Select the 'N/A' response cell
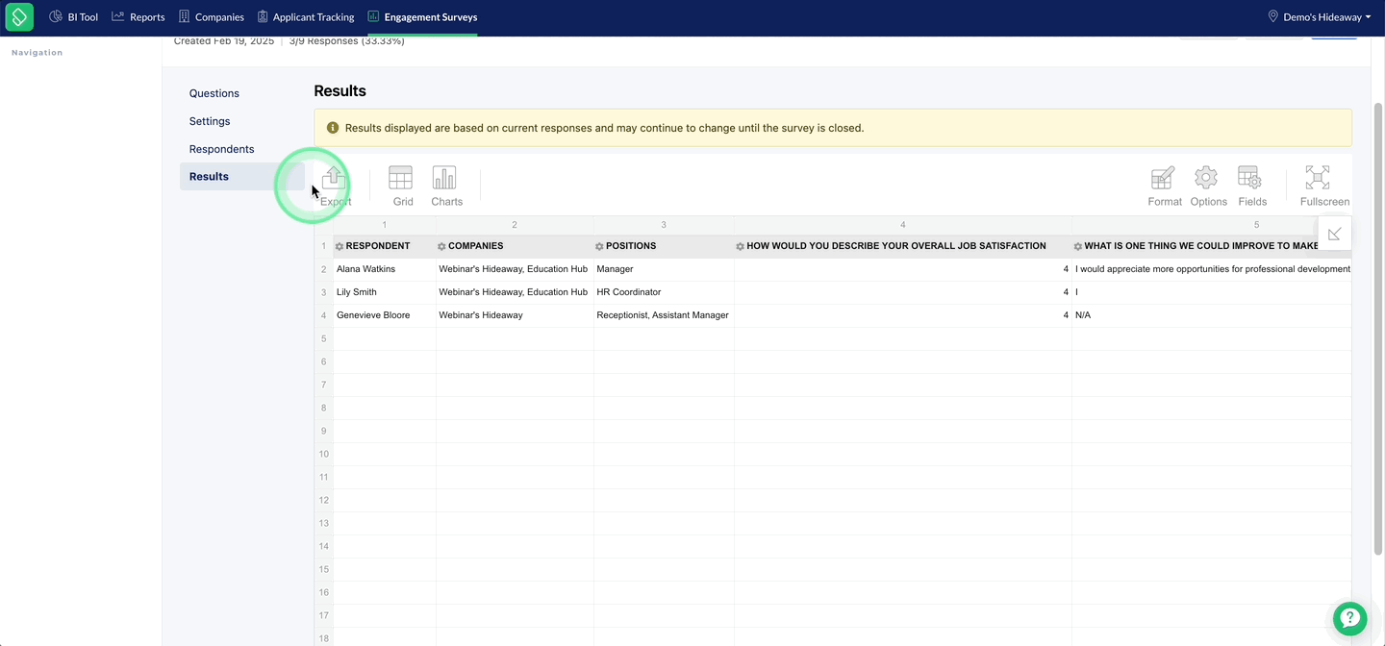Viewport: 1385px width, 646px height. [1212, 315]
